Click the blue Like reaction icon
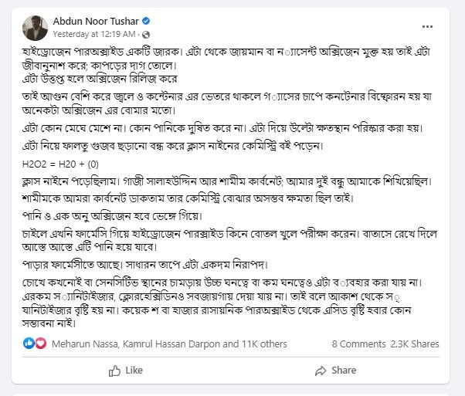The width and height of the screenshot is (465, 396). click(x=29, y=344)
